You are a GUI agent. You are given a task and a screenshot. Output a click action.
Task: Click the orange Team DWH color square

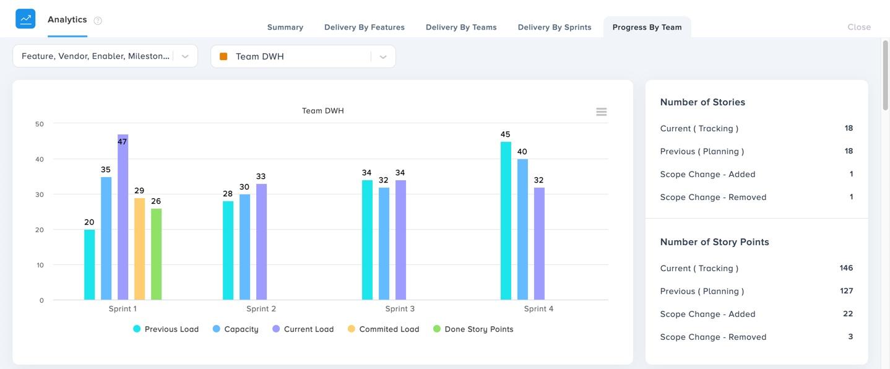click(x=223, y=56)
